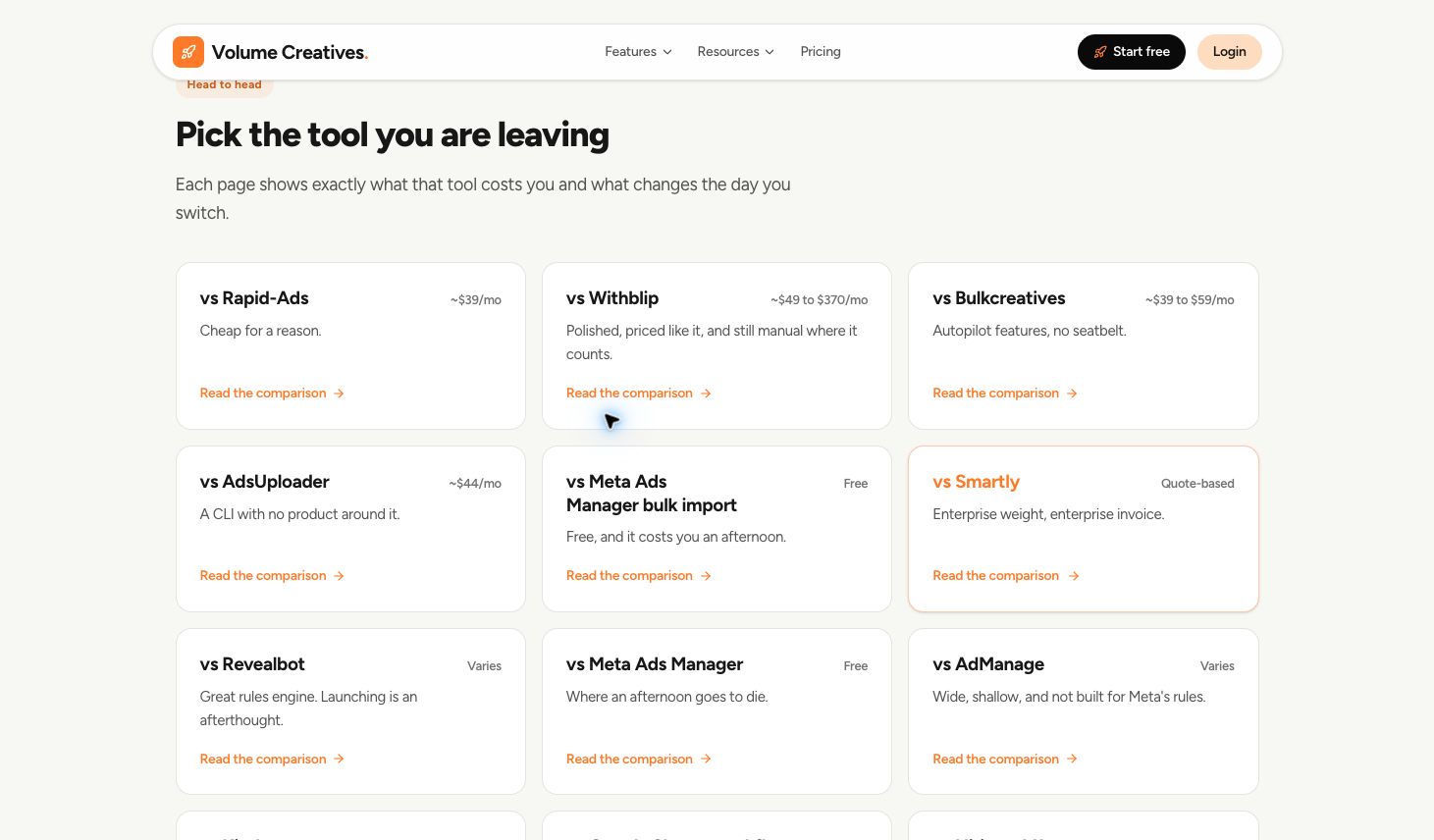Open Read the comparison for Withblip
The width and height of the screenshot is (1434, 840).
pyautogui.click(x=638, y=394)
